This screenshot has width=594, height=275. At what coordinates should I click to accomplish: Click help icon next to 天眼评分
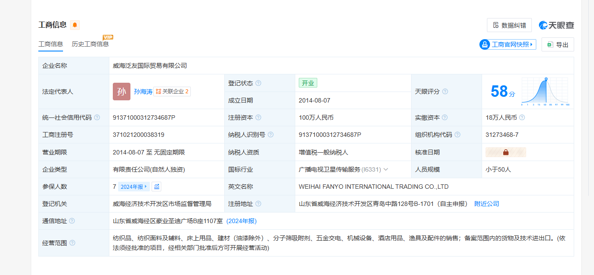tap(445, 92)
